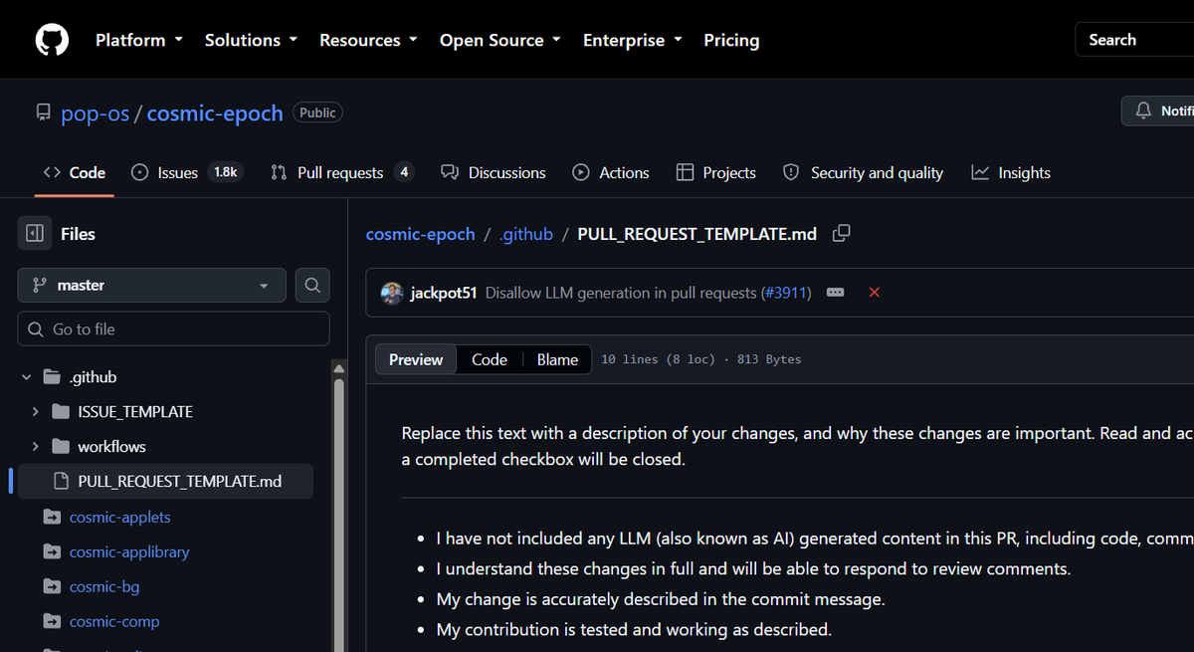Copy the file path icon
The image size is (1194, 652).
(841, 233)
